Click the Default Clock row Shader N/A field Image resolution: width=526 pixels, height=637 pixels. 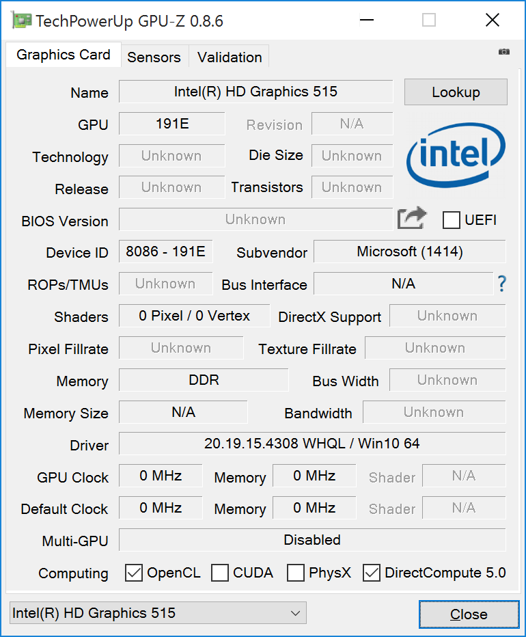pyautogui.click(x=464, y=507)
